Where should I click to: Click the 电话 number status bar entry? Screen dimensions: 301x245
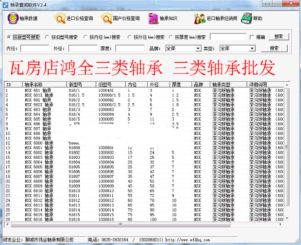point(126,240)
